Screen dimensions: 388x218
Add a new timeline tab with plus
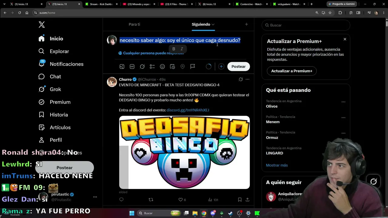(246, 24)
